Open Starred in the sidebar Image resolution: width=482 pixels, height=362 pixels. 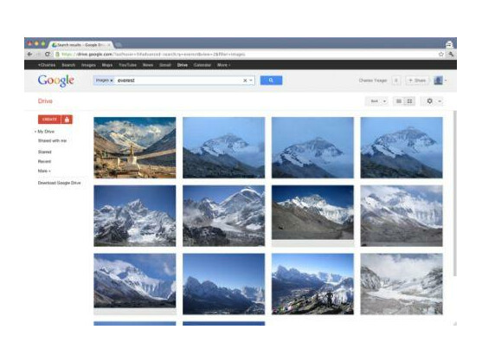(45, 152)
